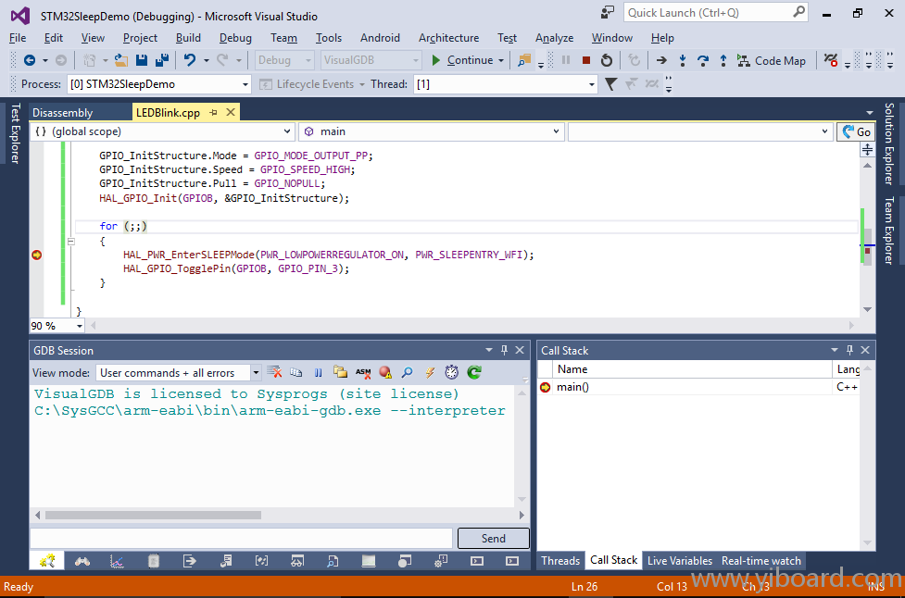
Task: Open the Solution Explorer side tab
Action: click(x=889, y=143)
